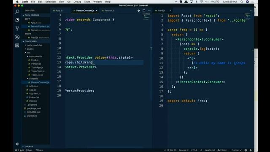Click Prettier status bar item
The height and width of the screenshot is (152, 270).
coord(237,150)
